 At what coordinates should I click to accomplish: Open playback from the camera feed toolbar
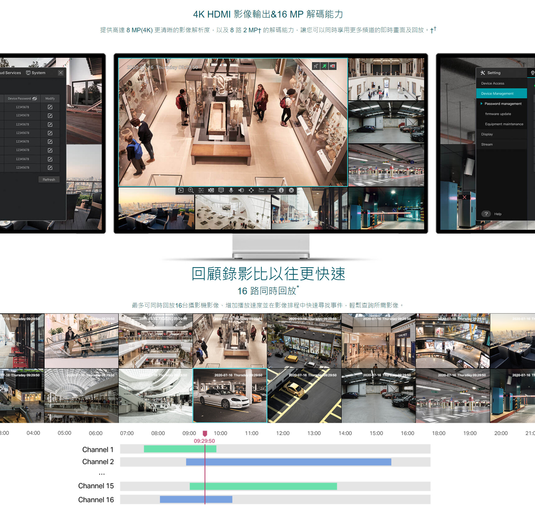(x=181, y=190)
